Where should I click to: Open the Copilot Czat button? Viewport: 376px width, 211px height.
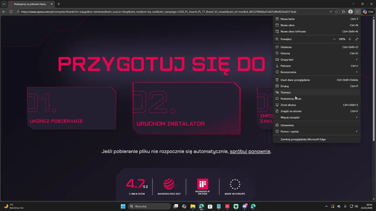[368, 12]
